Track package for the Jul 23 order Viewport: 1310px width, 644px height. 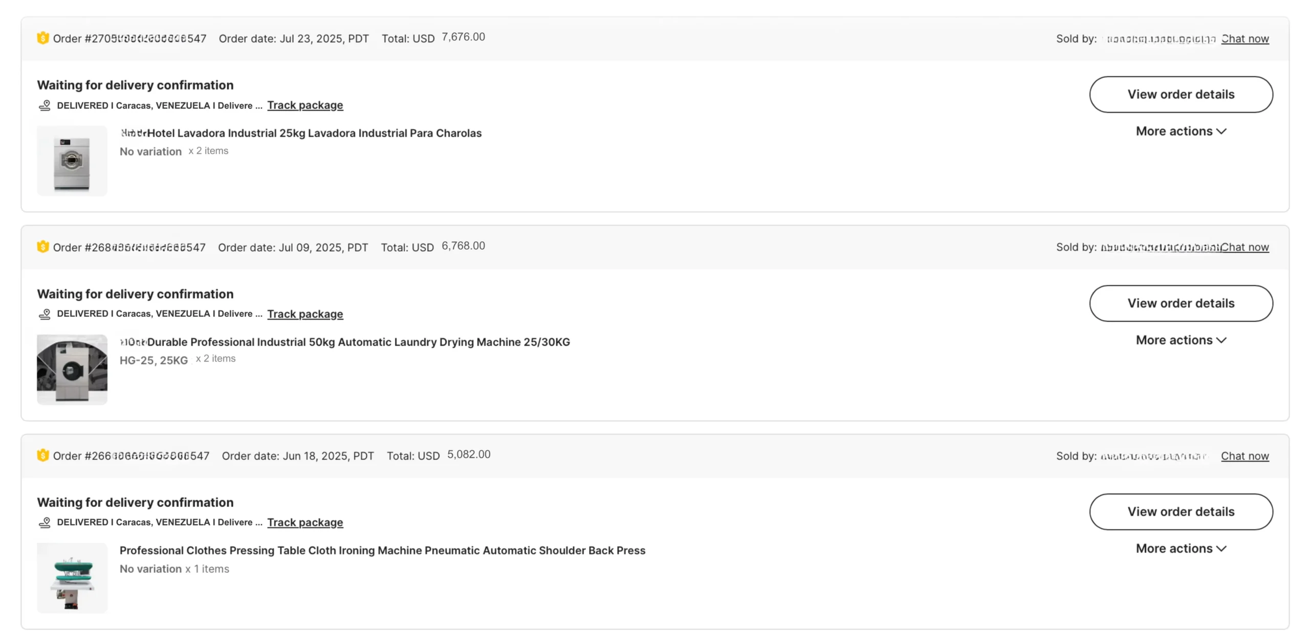(x=305, y=105)
